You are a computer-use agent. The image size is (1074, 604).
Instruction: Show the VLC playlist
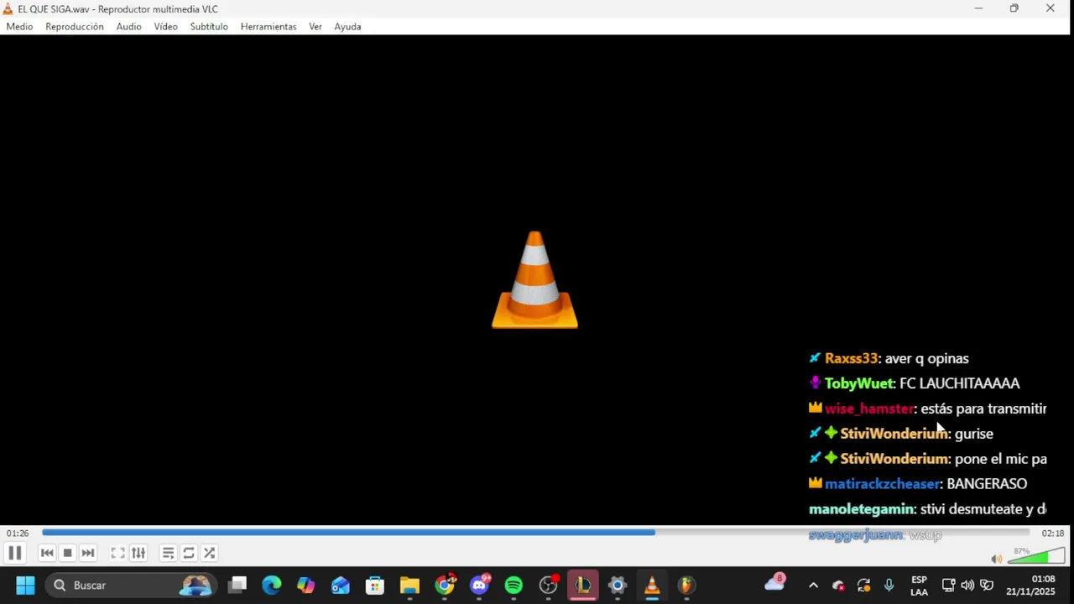coord(168,553)
